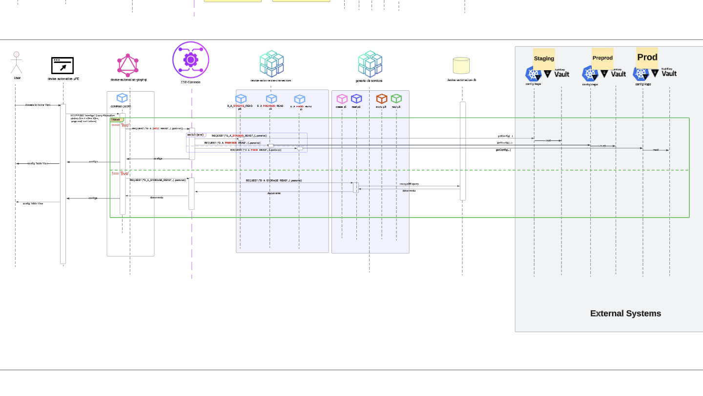
Task: Click the "Status" fragment tag
Action: pos(116,119)
